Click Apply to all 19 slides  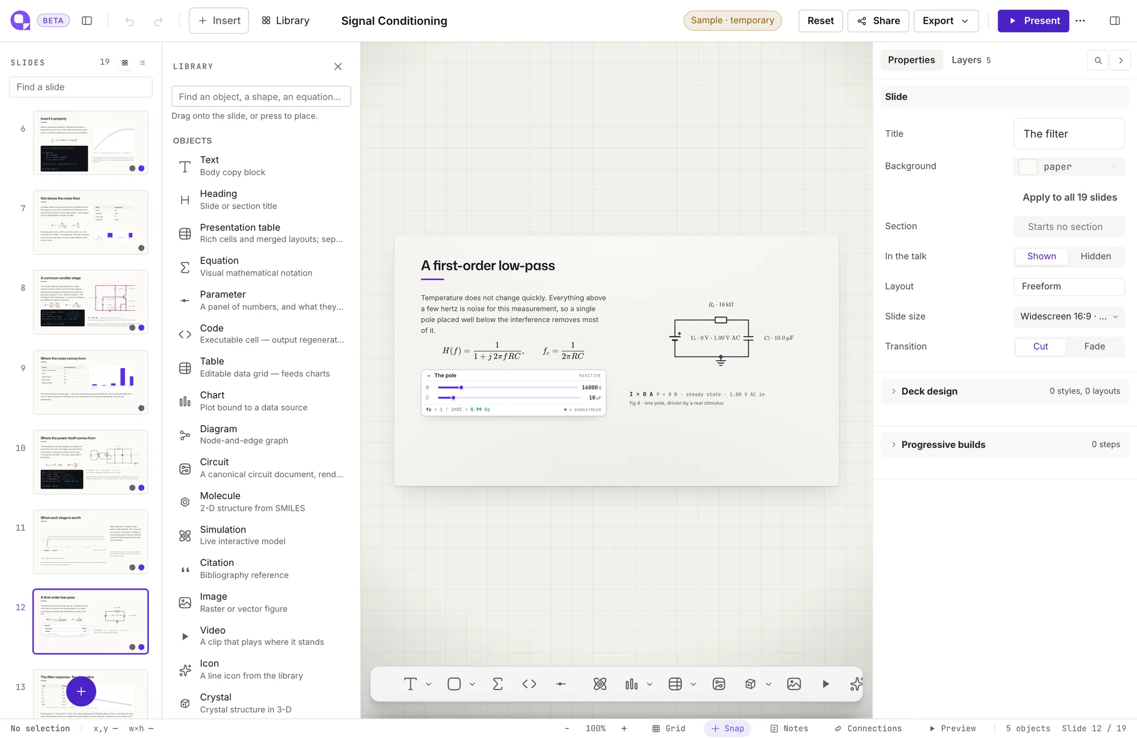(x=1069, y=198)
